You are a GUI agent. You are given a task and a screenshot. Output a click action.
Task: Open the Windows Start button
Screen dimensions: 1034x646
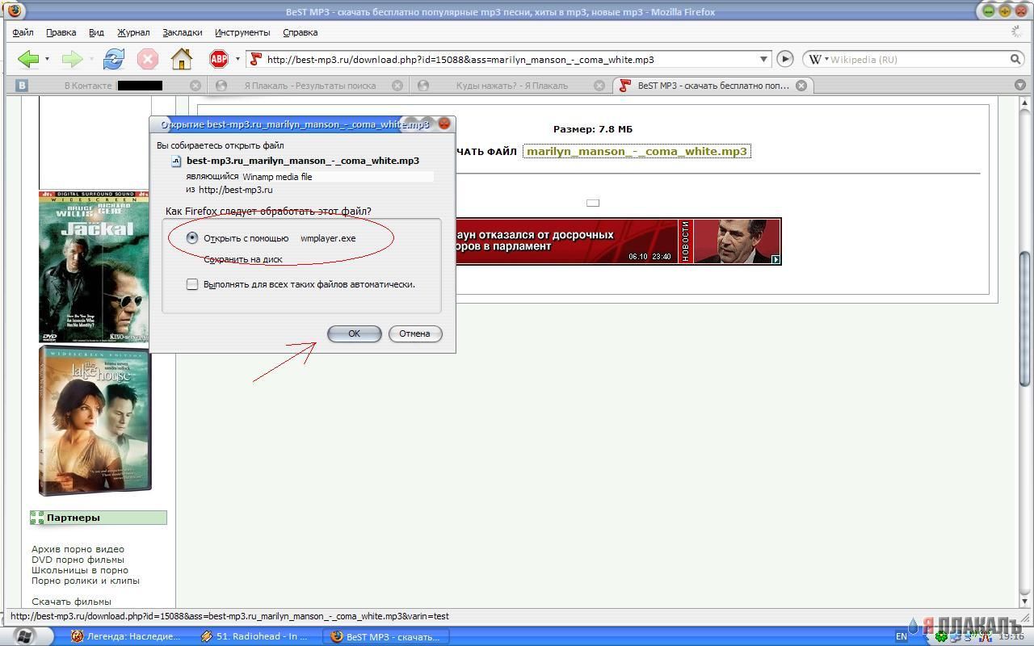pos(23,636)
